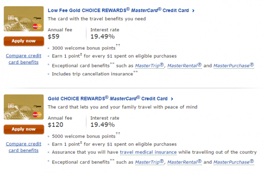Open MasterTrip link in Gold card benefits
Screen dimensions: 264x174
tap(149, 162)
